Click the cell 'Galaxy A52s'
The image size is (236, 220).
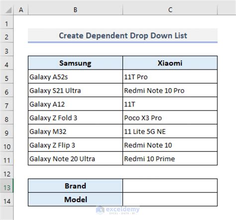75,77
